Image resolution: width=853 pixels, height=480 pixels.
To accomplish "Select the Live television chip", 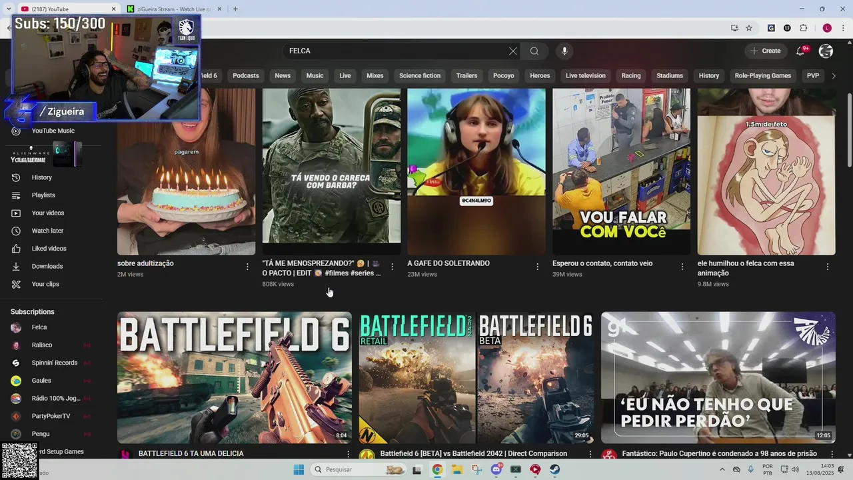I will coord(586,75).
